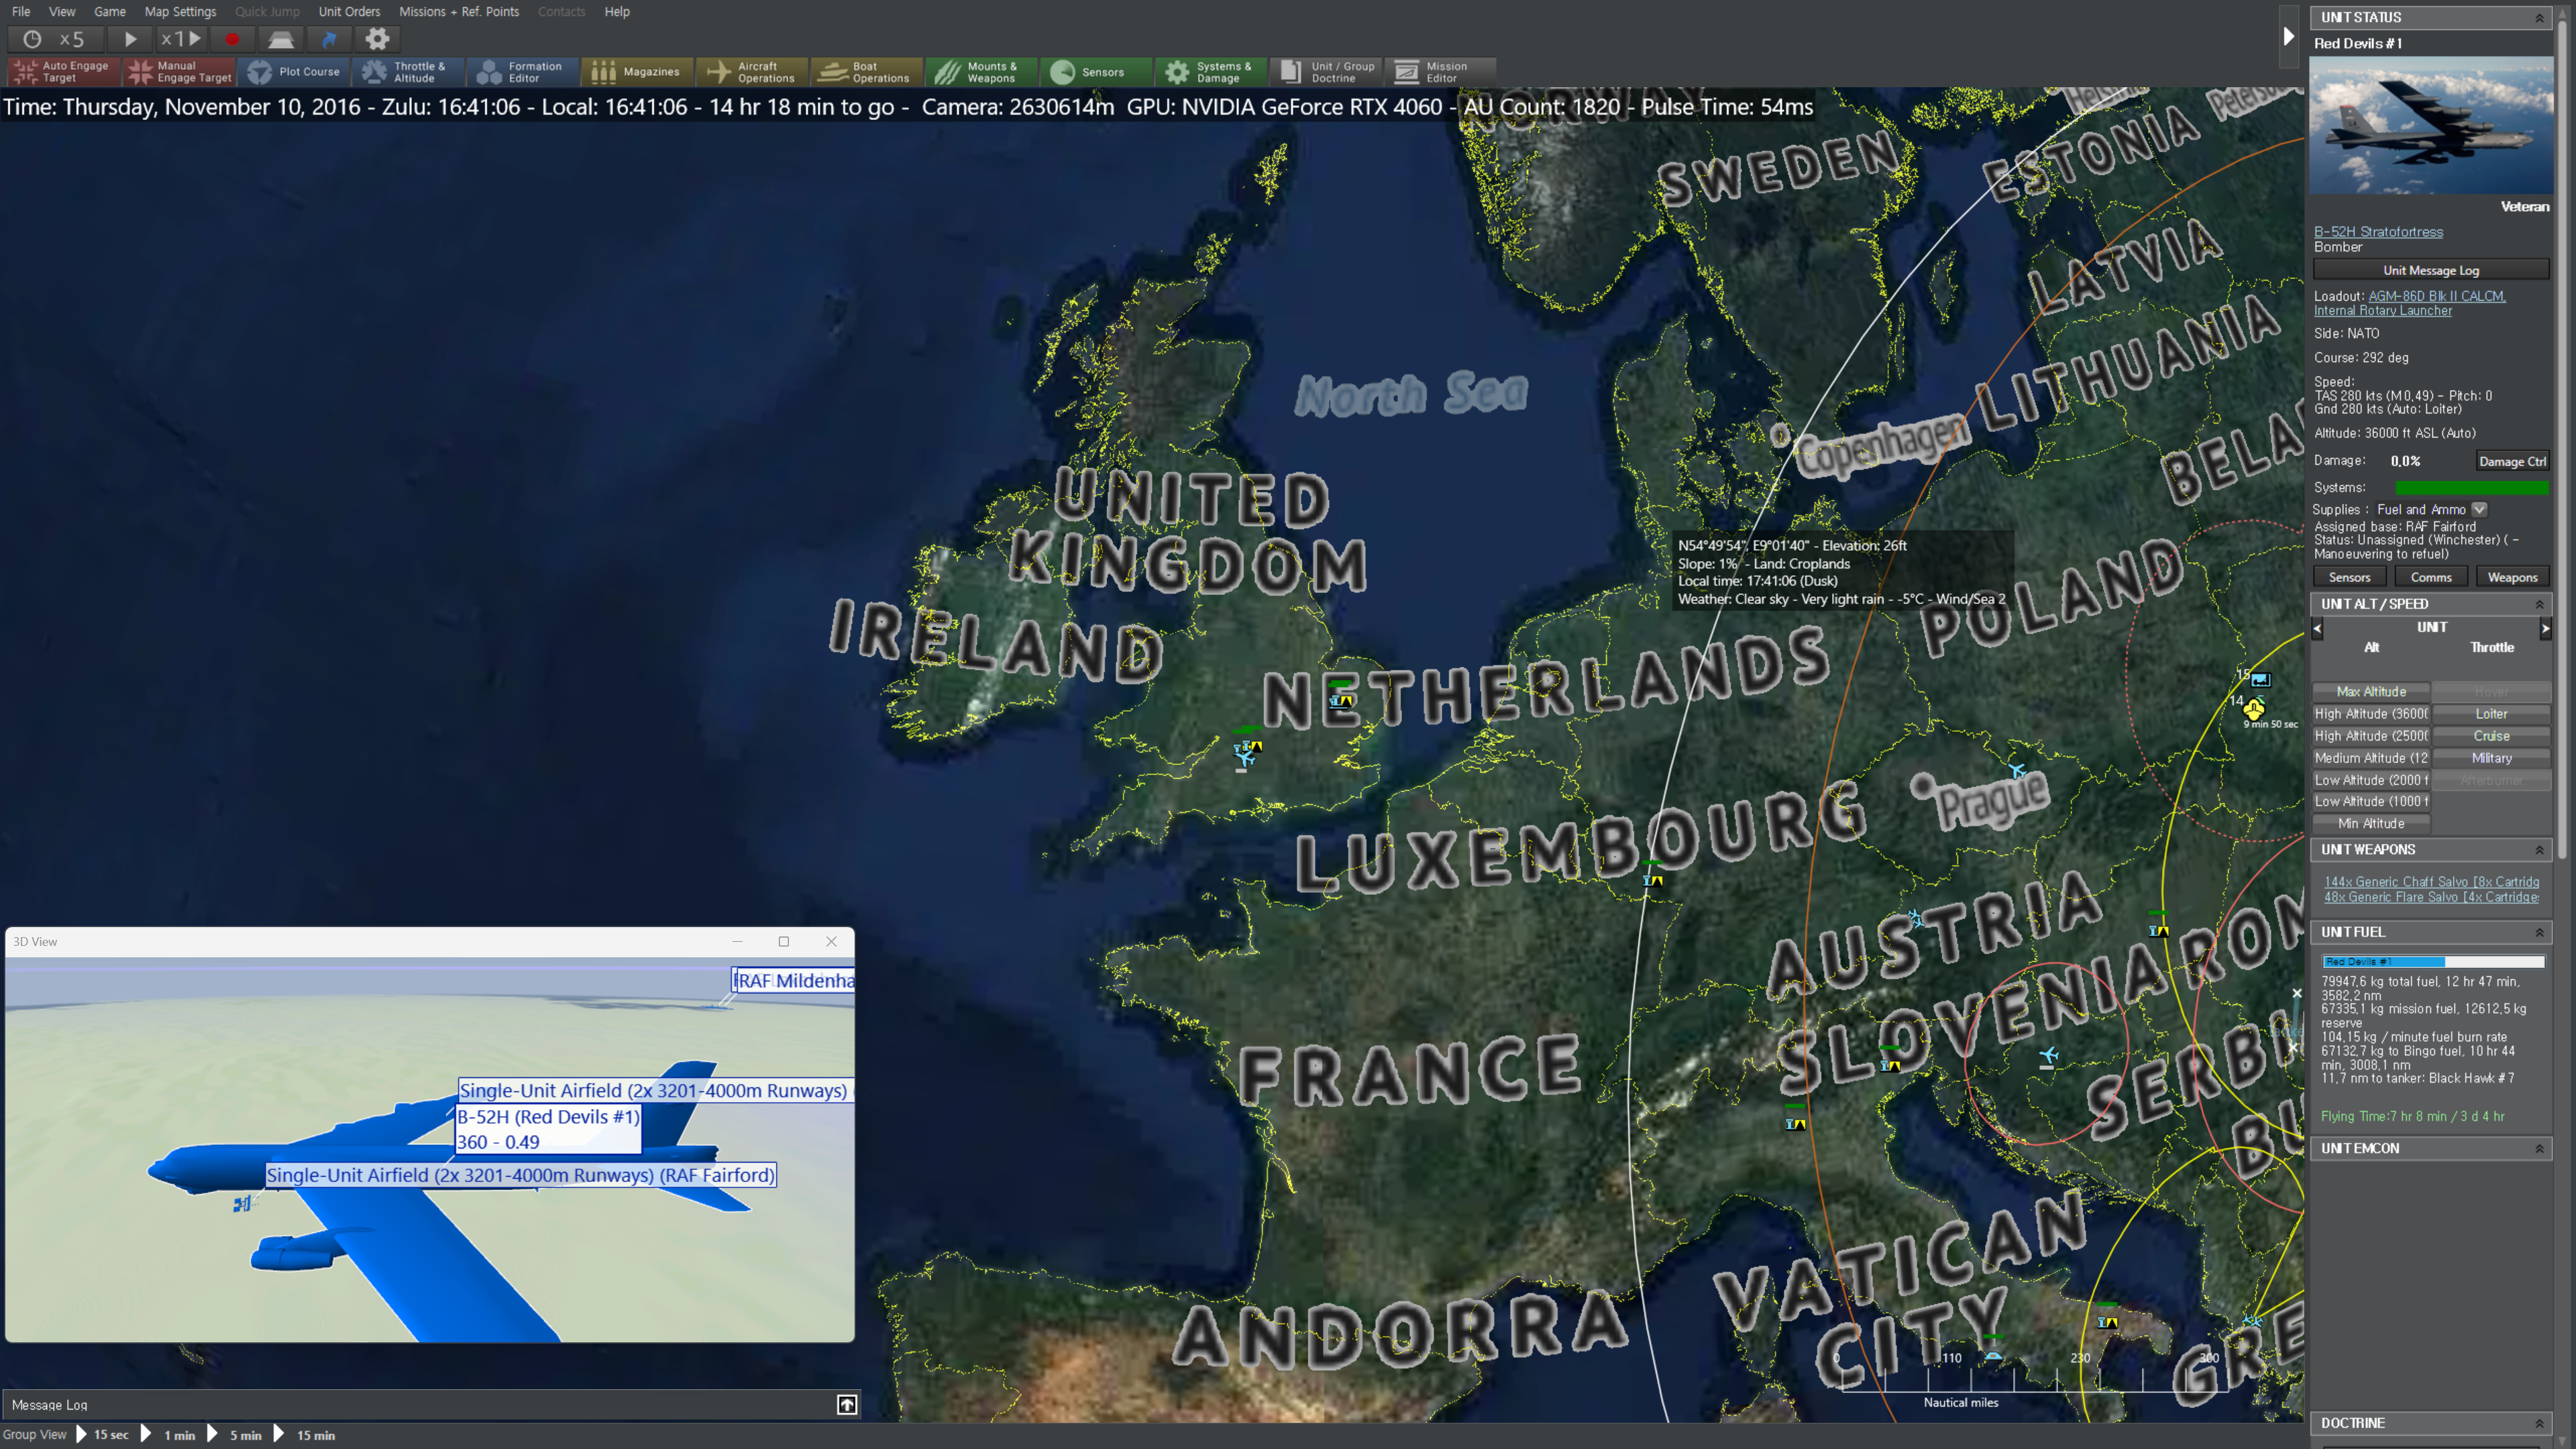Open the Unit Orders menu
2576x1449 pixels.
point(349,12)
